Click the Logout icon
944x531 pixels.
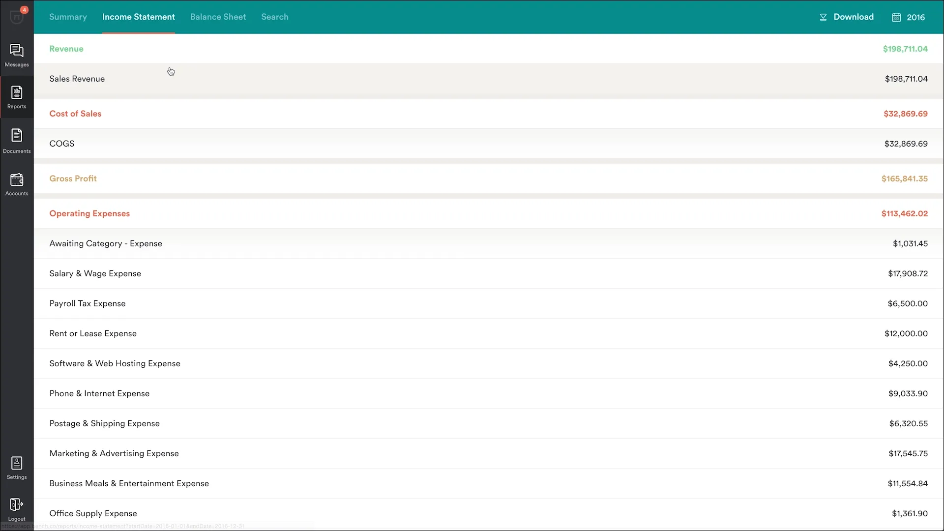pos(17,505)
